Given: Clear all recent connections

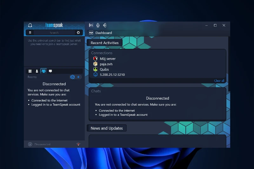Looking at the screenshot, I should click(219, 81).
